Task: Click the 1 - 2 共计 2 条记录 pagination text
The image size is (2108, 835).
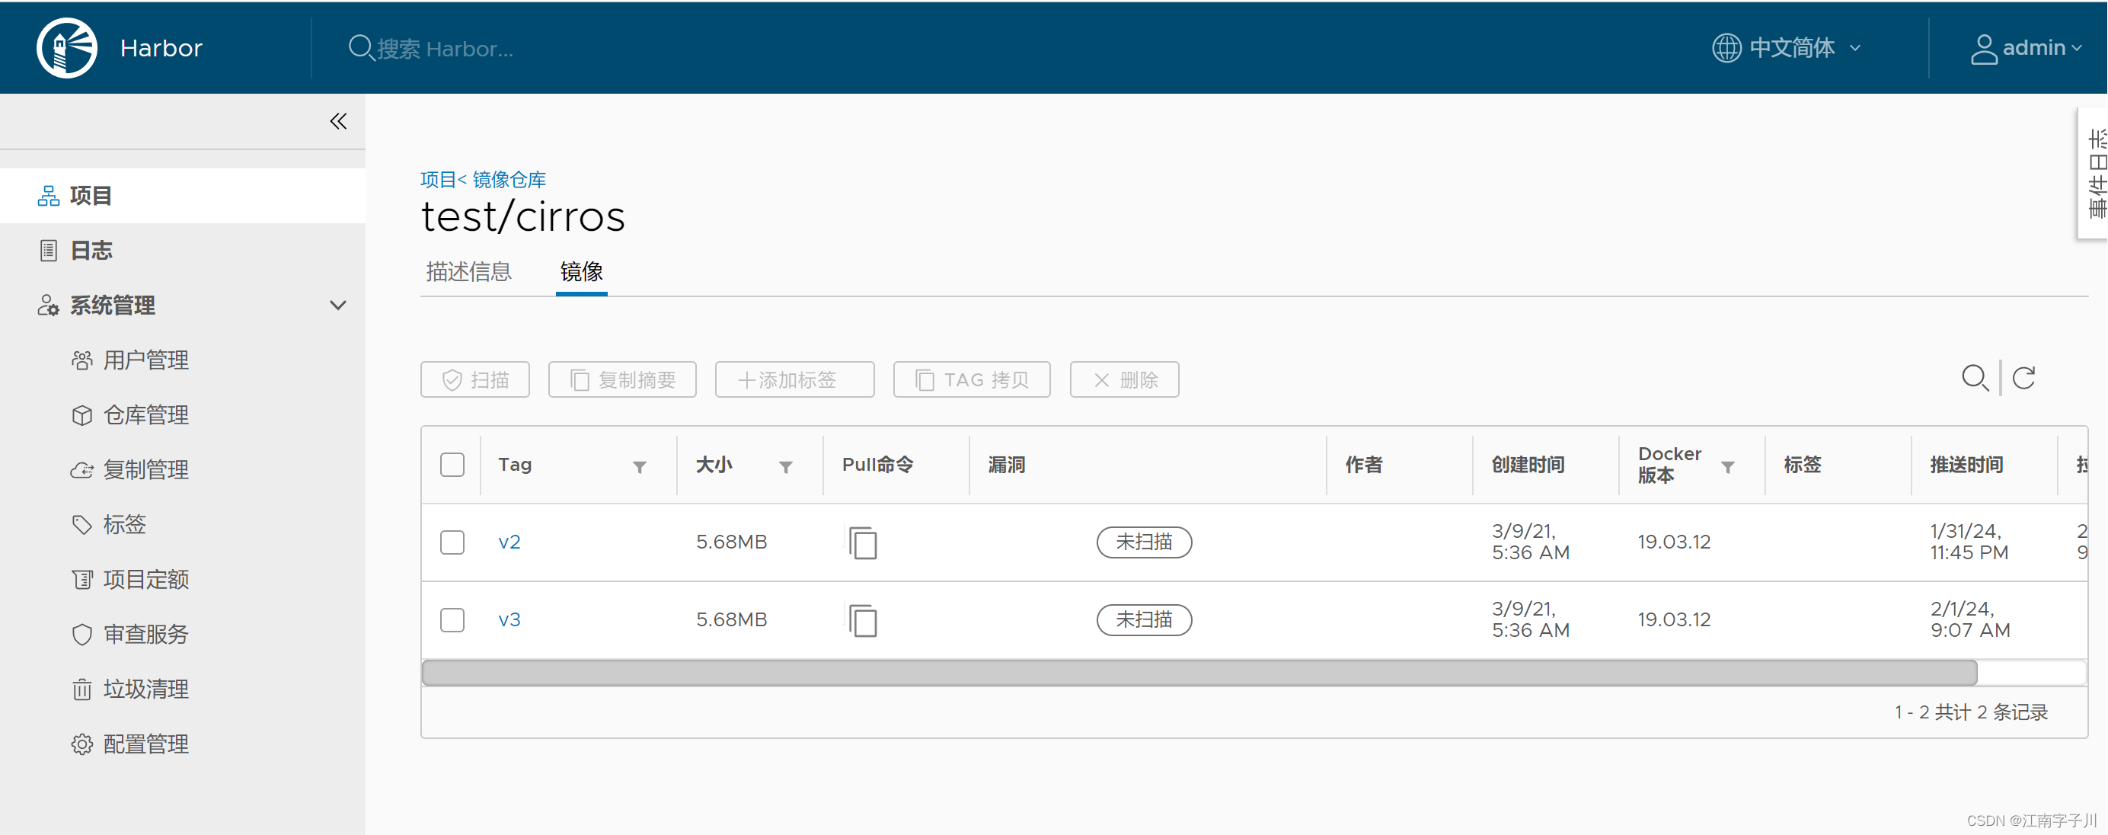Action: pos(1970,712)
